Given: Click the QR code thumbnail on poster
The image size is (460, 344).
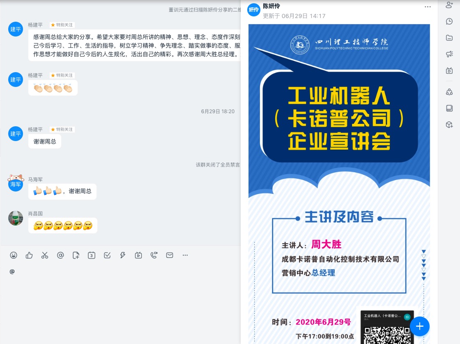Looking at the screenshot, I should pyautogui.click(x=387, y=327).
